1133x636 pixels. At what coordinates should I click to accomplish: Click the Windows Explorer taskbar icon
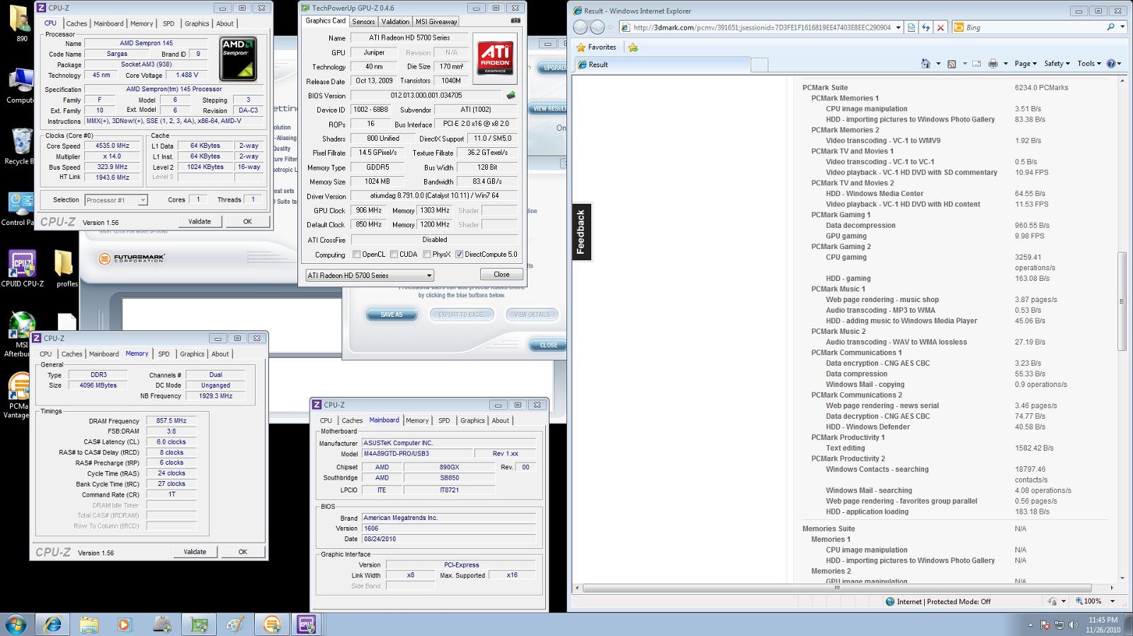click(x=89, y=625)
